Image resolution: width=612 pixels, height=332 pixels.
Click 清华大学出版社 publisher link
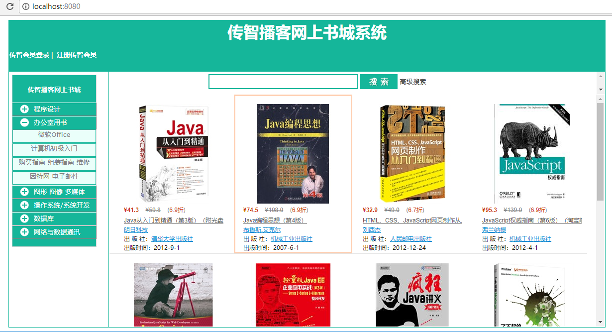pos(172,239)
